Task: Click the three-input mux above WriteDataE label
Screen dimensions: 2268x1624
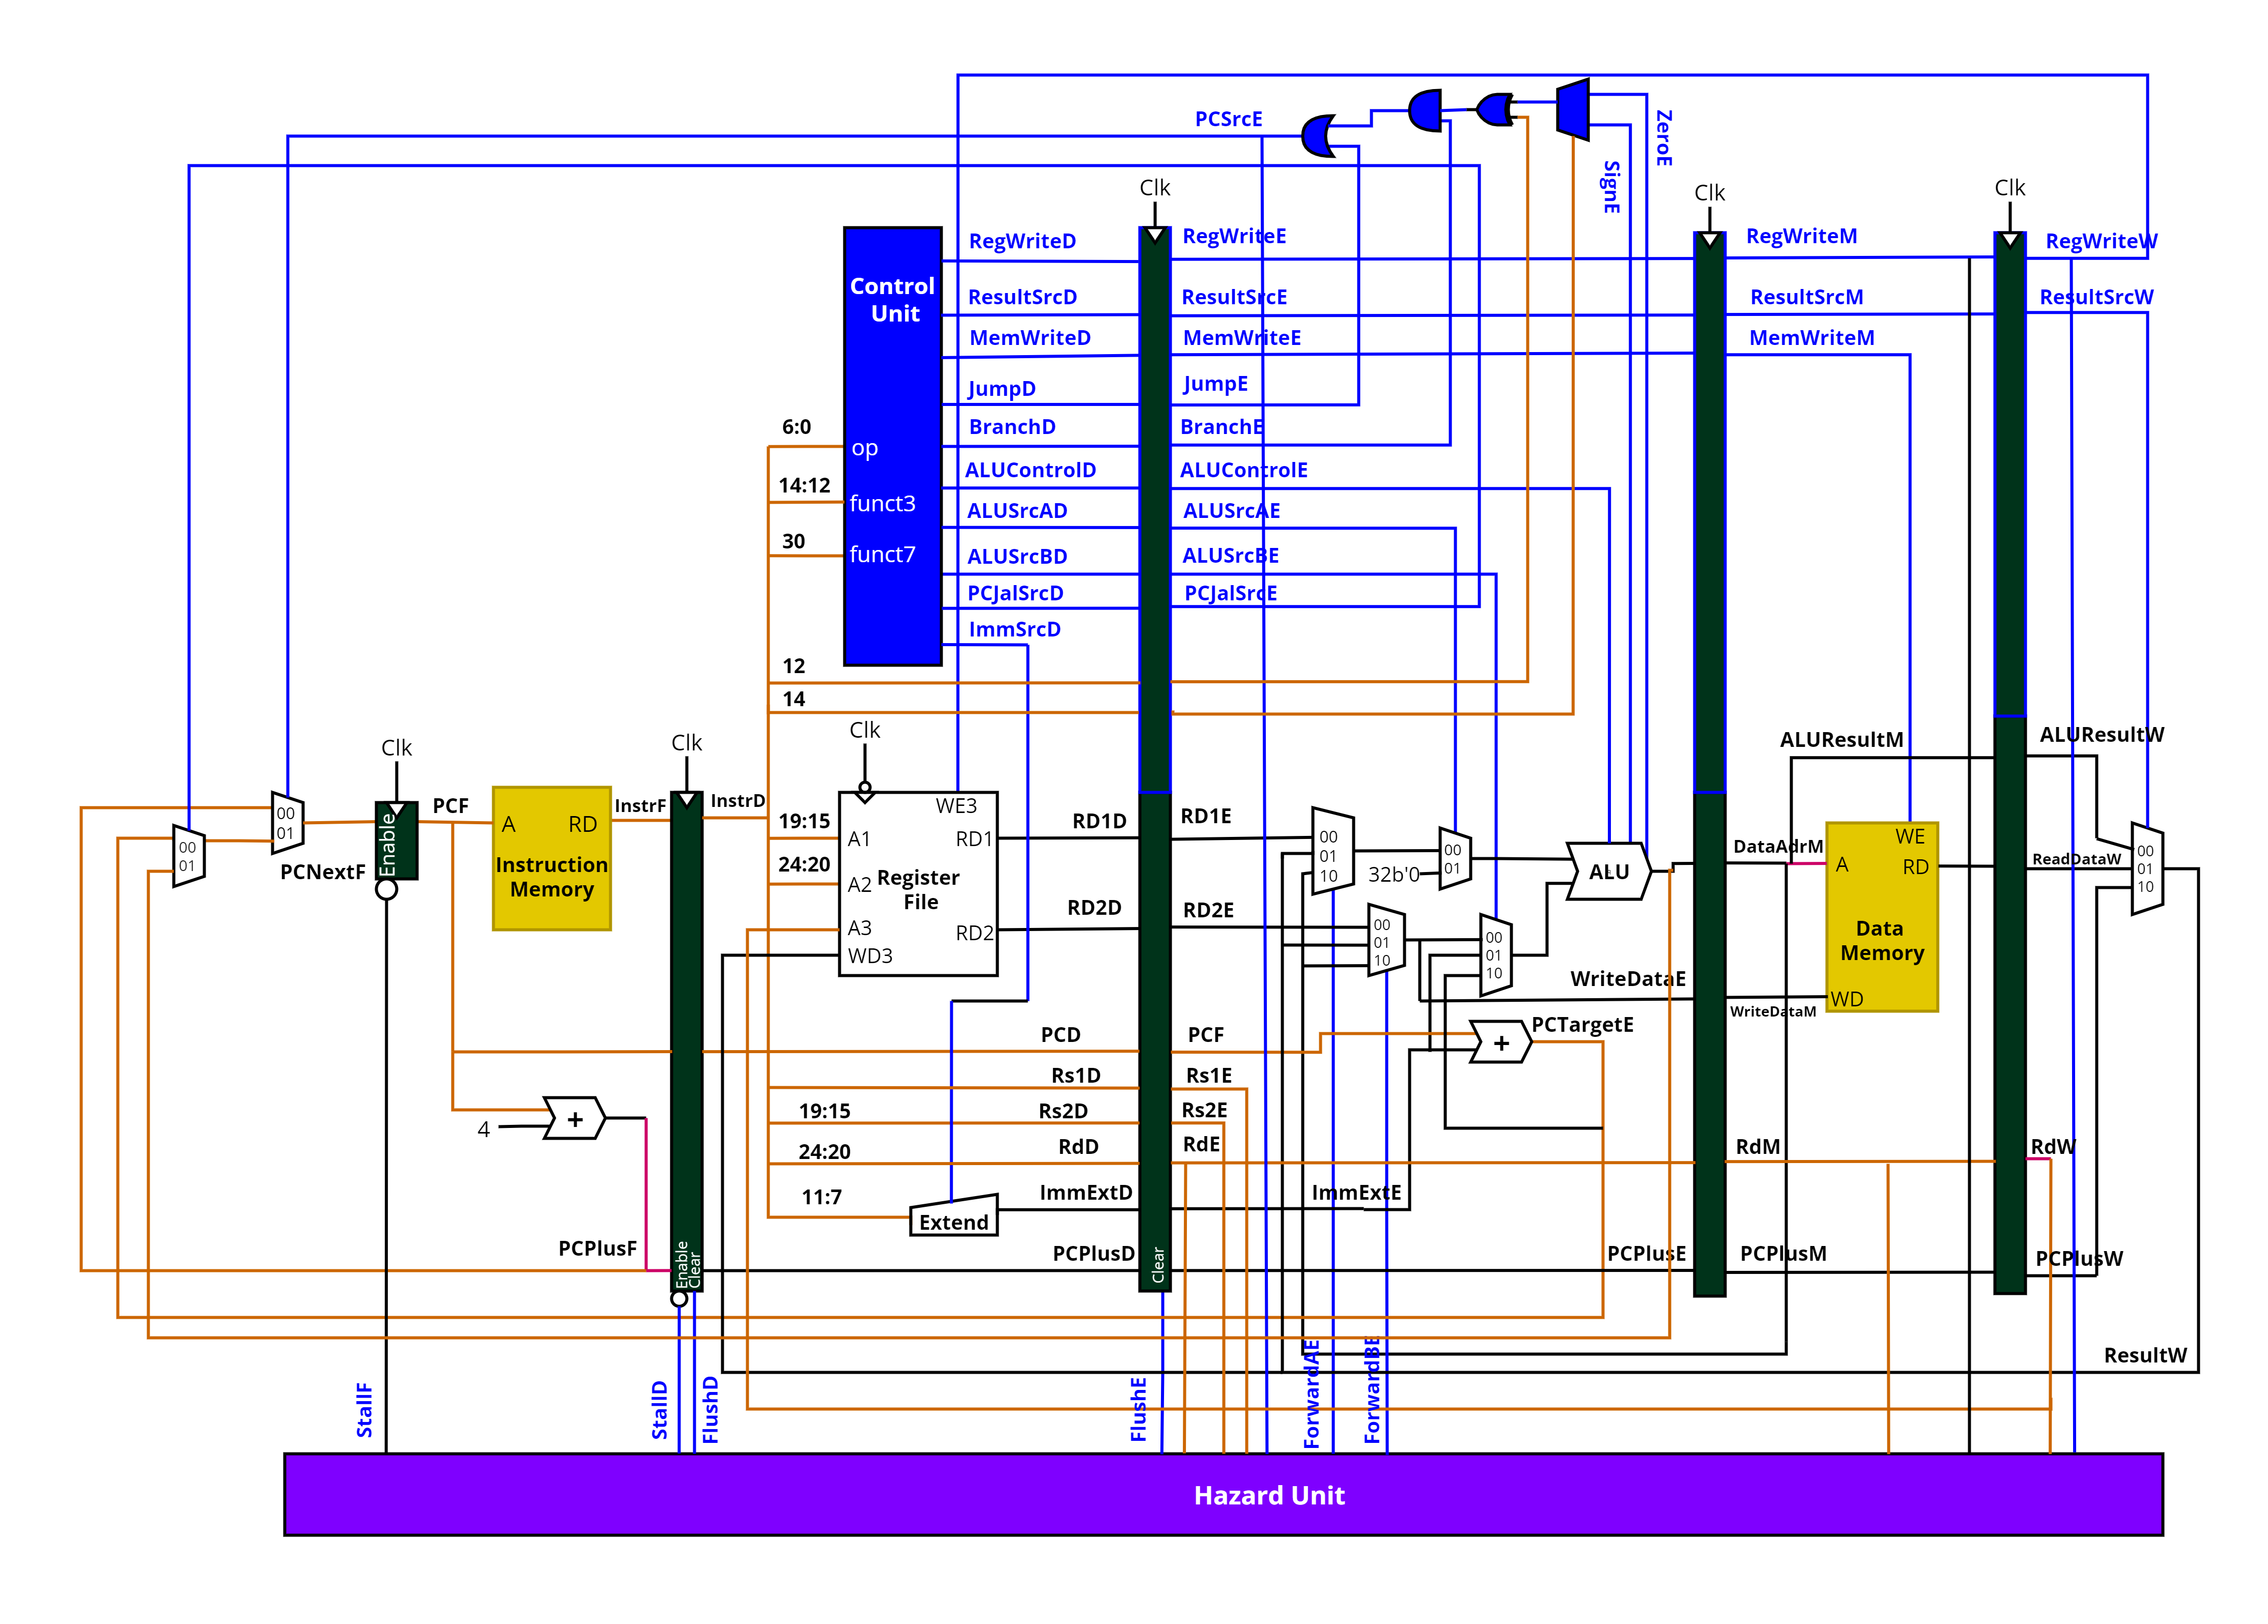Action: click(1495, 954)
